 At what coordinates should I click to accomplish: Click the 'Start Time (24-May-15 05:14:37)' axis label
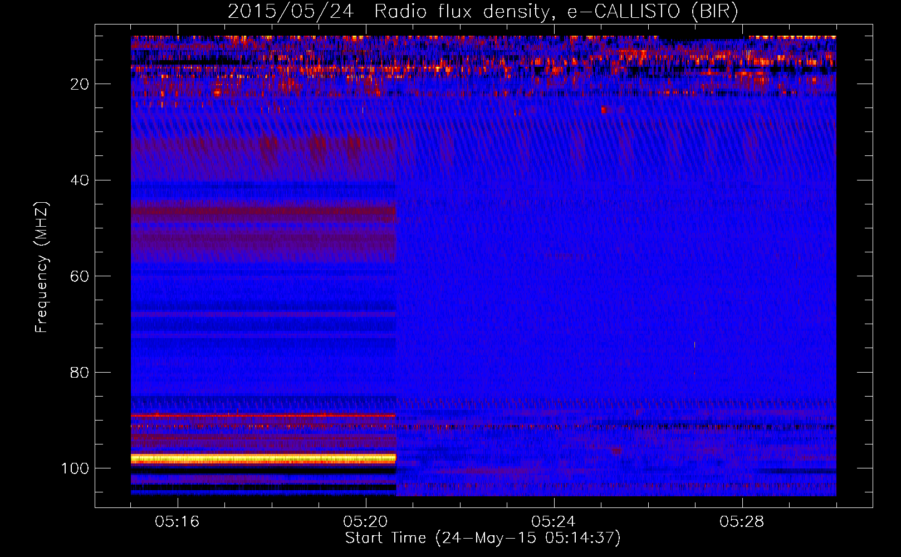tap(483, 538)
